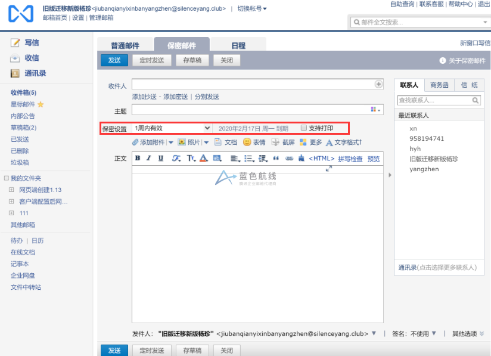This screenshot has height=356, width=491.
Task: Open the 更多 more tools icon
Action: coord(303,143)
